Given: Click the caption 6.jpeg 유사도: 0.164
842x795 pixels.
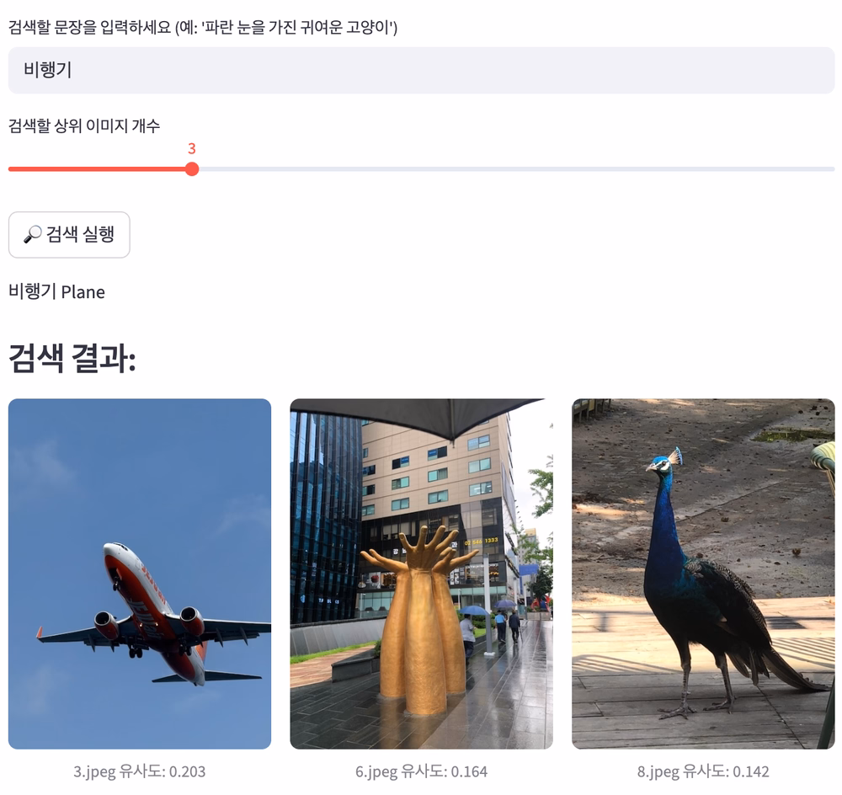Looking at the screenshot, I should (x=422, y=772).
